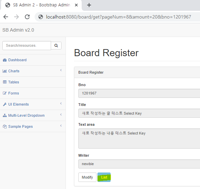Click the UI Elements wrench icon

click(x=5, y=104)
